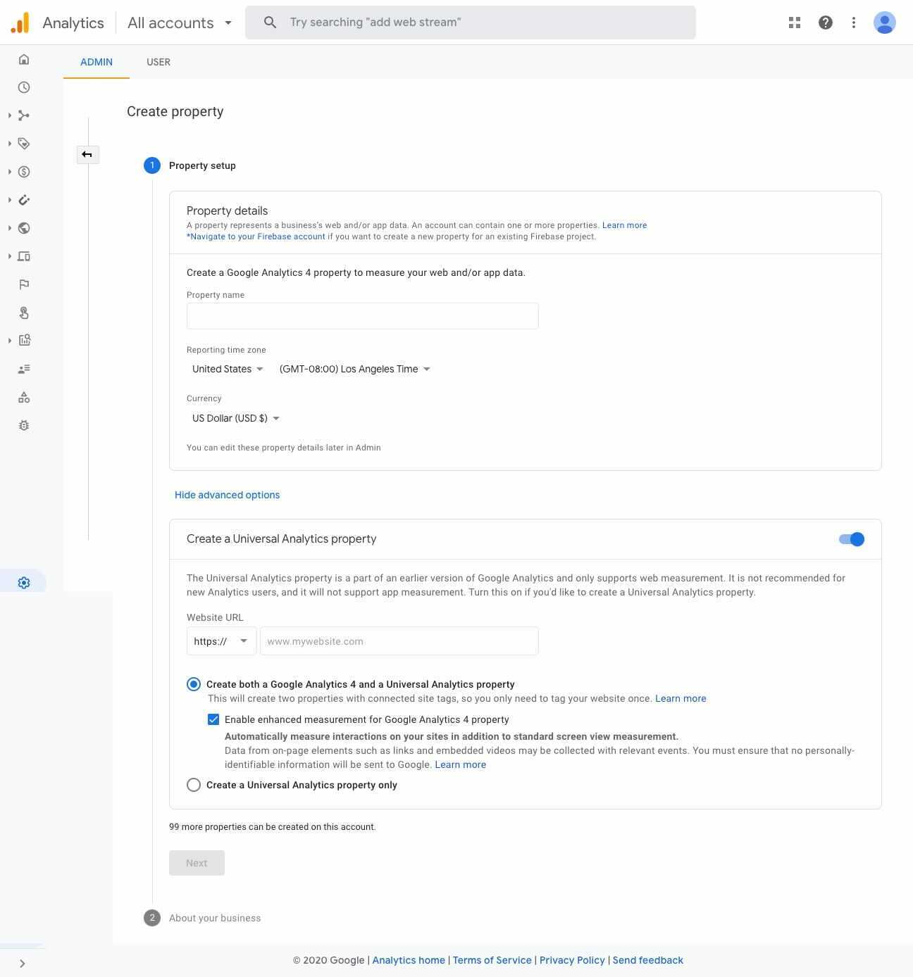The width and height of the screenshot is (913, 977).
Task: Open the Engagement tag icon
Action: click(x=24, y=144)
